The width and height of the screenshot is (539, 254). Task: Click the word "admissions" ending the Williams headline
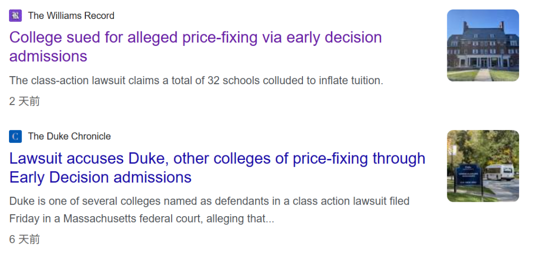click(x=48, y=56)
